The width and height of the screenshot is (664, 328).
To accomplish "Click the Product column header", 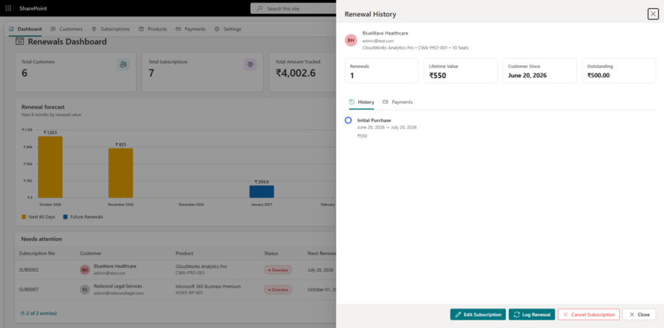I will click(x=184, y=253).
